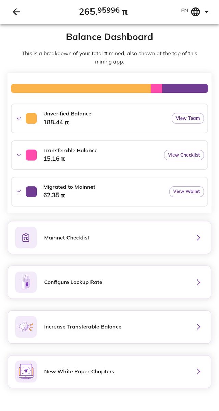Click the pink segment of balance bar
The height and width of the screenshot is (411, 219).
(156, 88)
